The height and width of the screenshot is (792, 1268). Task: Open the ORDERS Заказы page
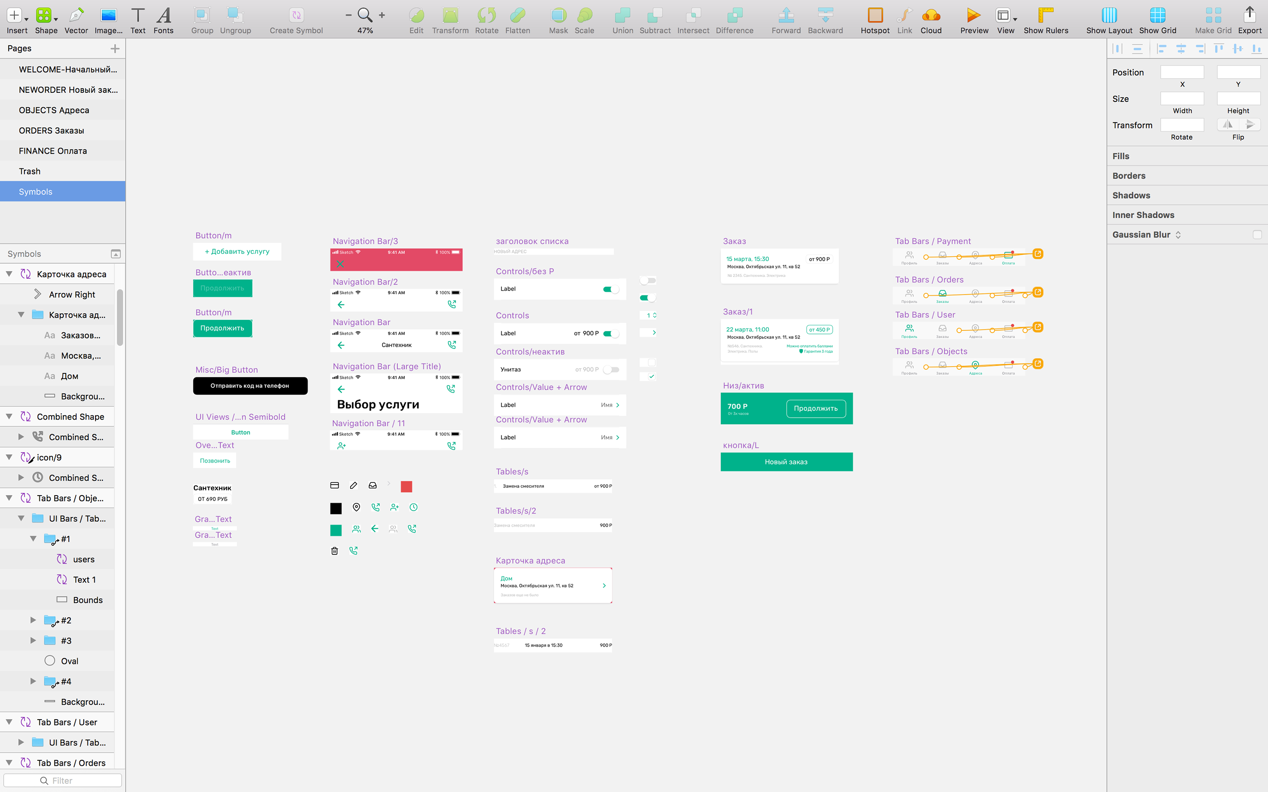[51, 130]
